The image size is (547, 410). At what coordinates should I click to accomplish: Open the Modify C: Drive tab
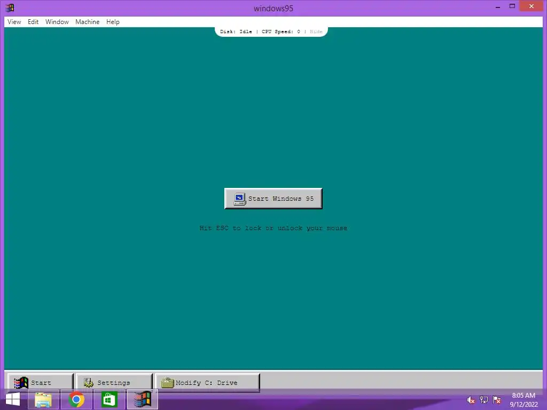207,382
